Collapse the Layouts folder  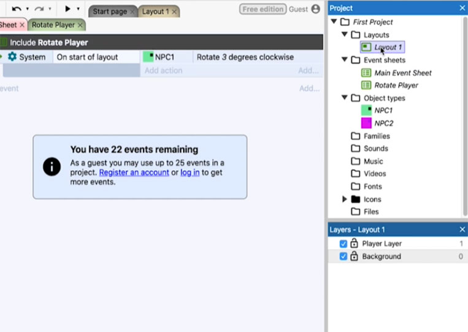(345, 34)
